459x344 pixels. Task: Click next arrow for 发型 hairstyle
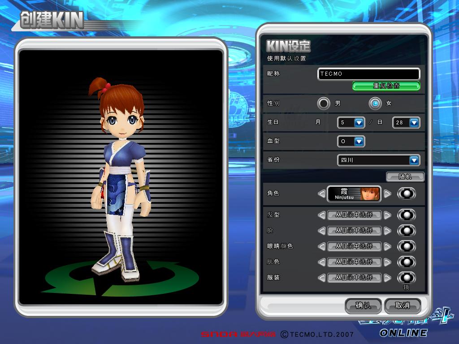tap(387, 215)
